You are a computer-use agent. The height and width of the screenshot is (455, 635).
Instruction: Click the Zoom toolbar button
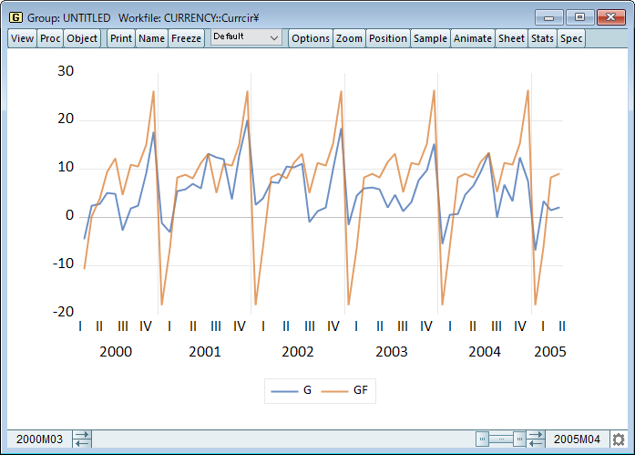pyautogui.click(x=349, y=38)
